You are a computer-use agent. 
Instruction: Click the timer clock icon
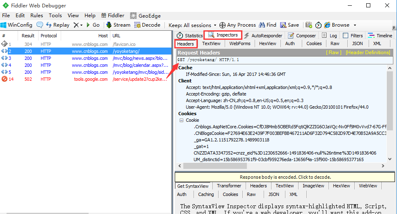coord(318,25)
